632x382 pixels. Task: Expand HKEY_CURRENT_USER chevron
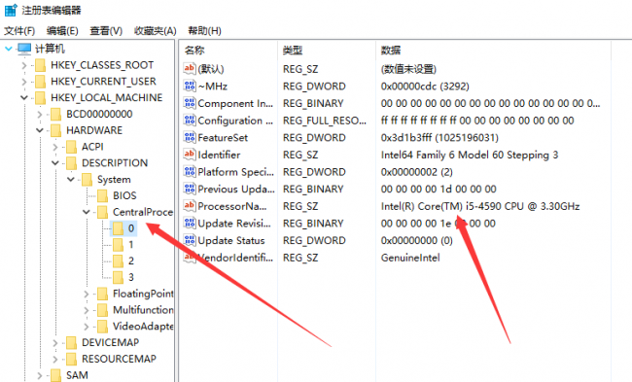coord(24,82)
